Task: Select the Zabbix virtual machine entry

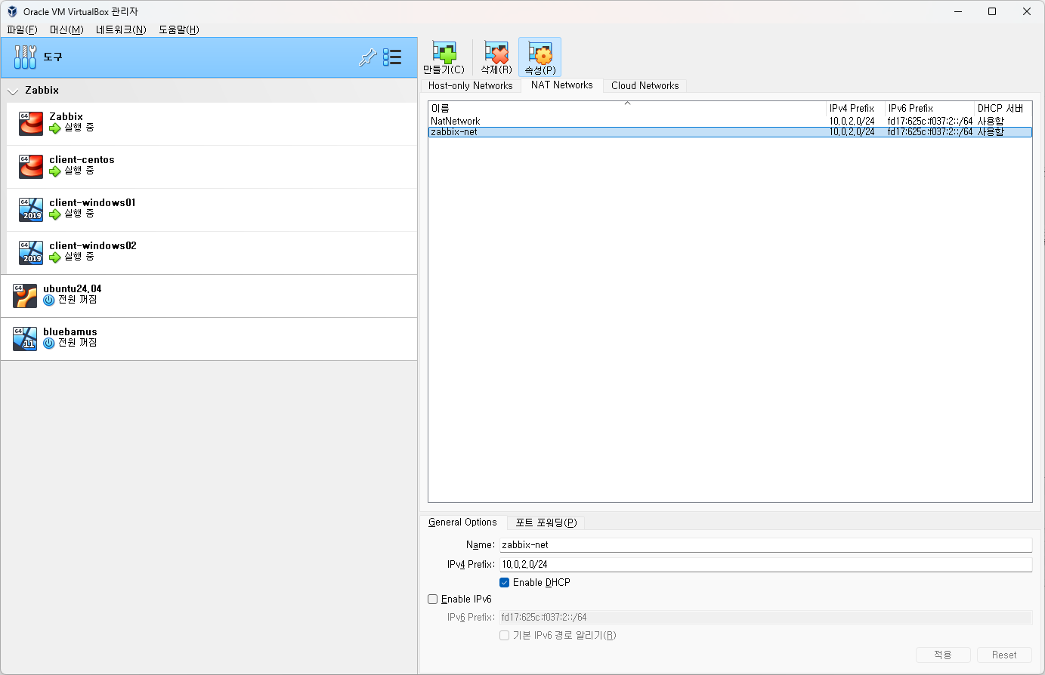Action: [212, 124]
